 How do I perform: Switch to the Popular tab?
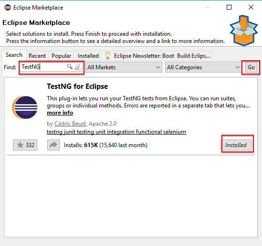point(61,56)
